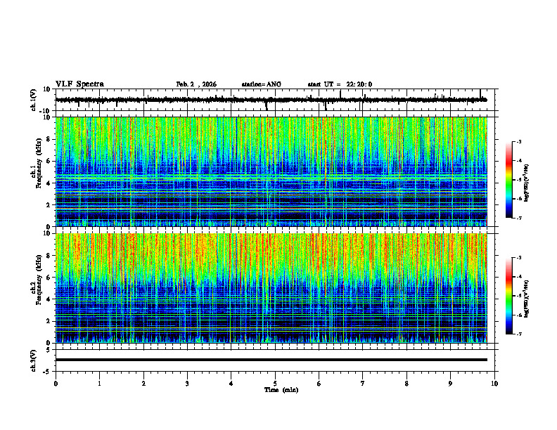Click inside the ch.1 spectrogram panel
Image resolution: width=557 pixels, height=430 pixels.
coord(271,171)
